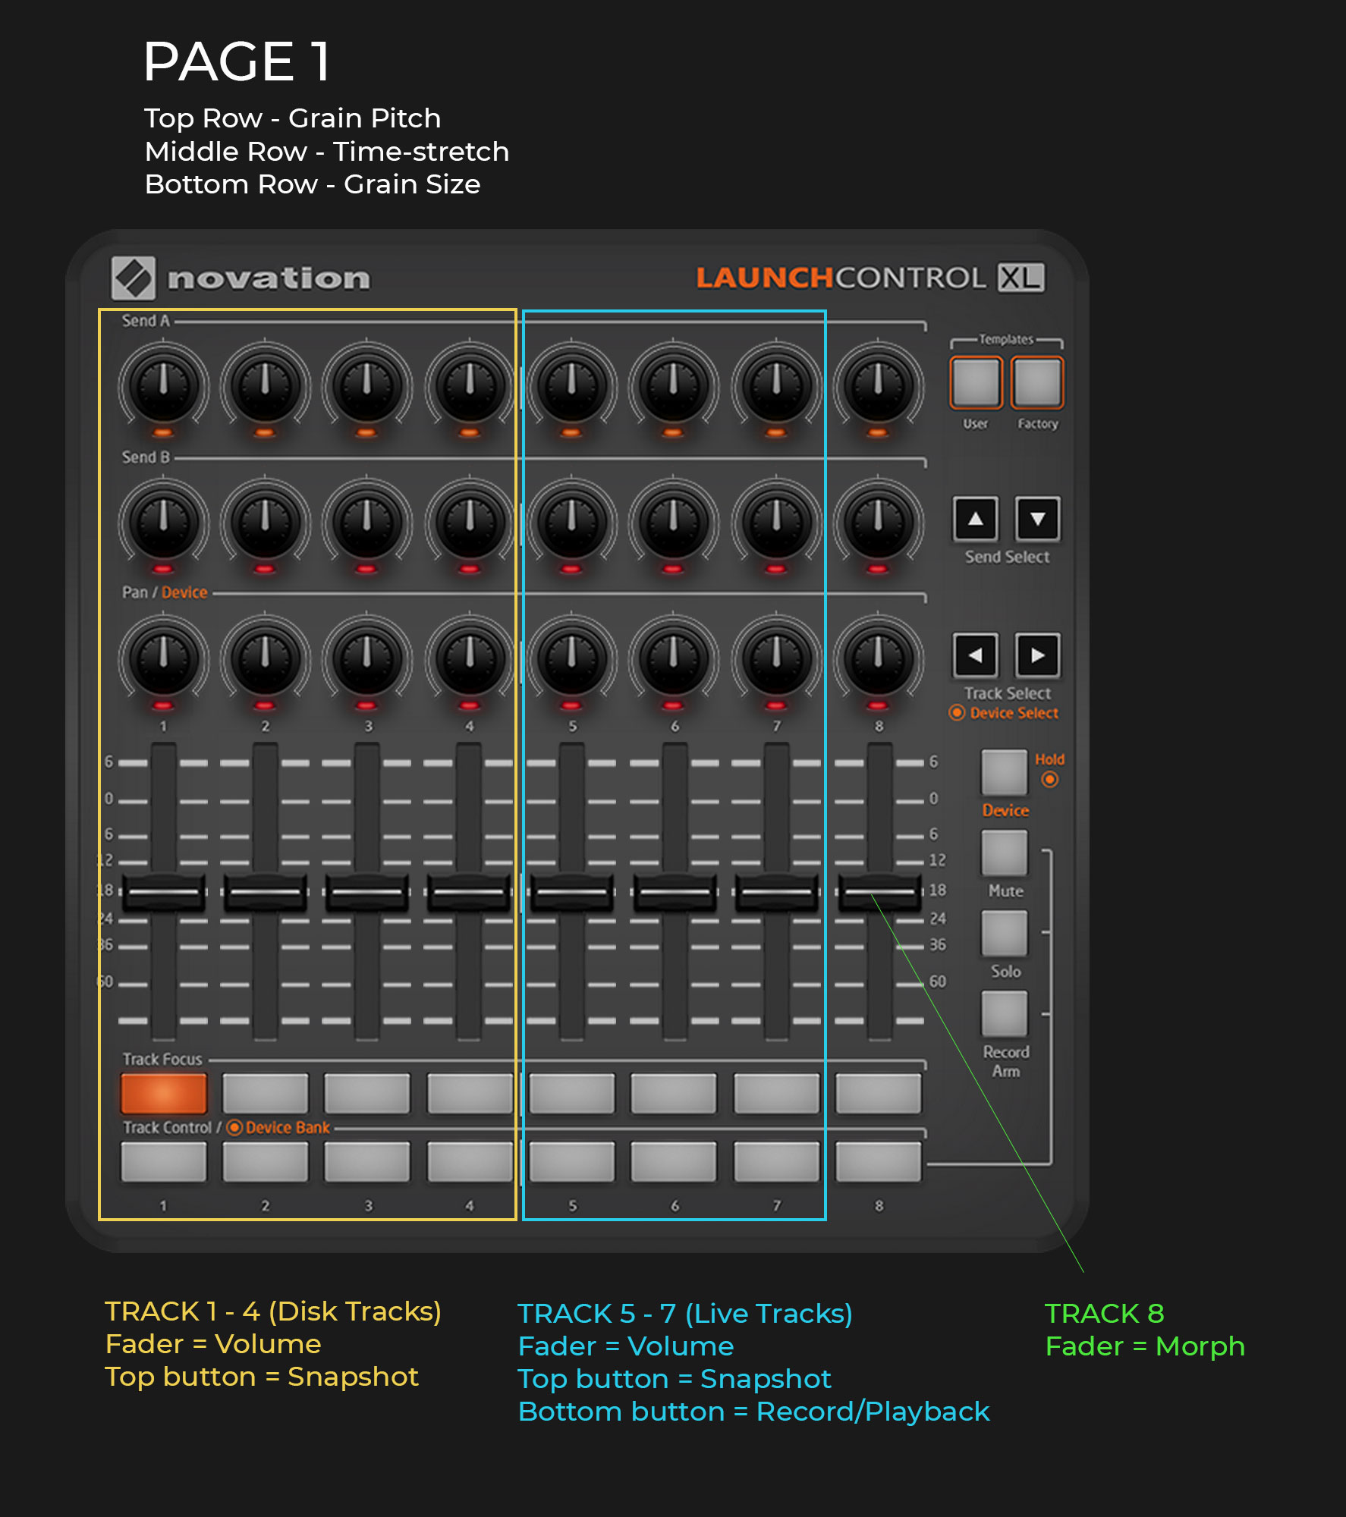Click Track Control button for channel 4

point(470,1161)
